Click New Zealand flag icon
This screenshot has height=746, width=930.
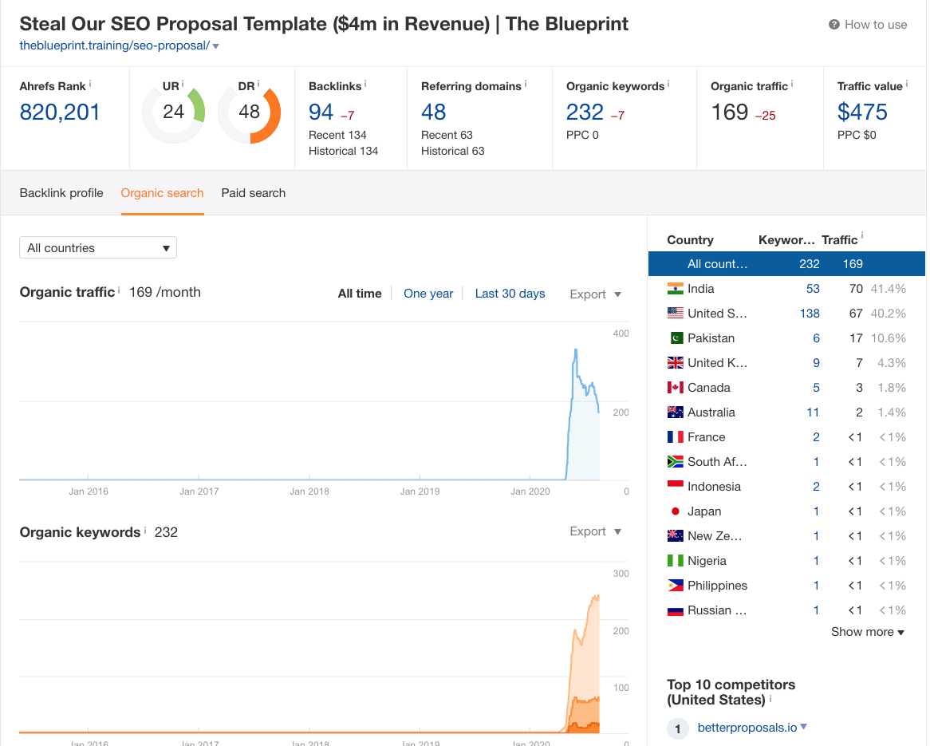coord(675,536)
